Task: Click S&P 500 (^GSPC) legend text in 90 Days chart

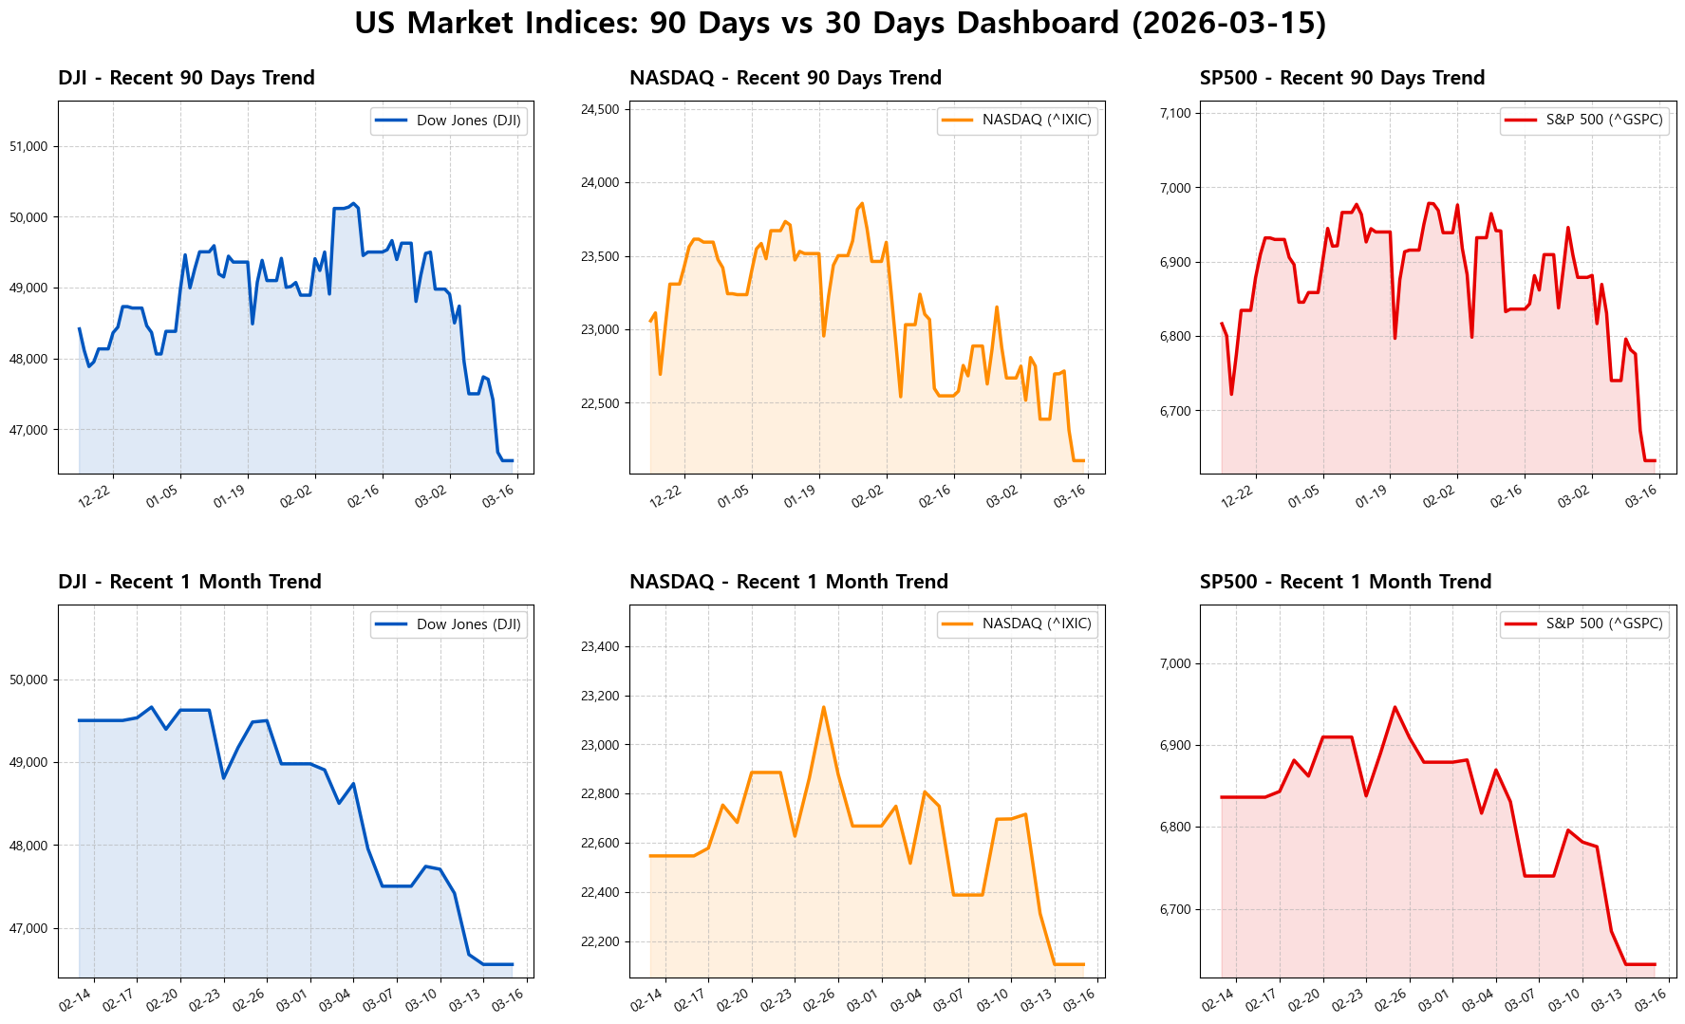Action: [x=1604, y=121]
